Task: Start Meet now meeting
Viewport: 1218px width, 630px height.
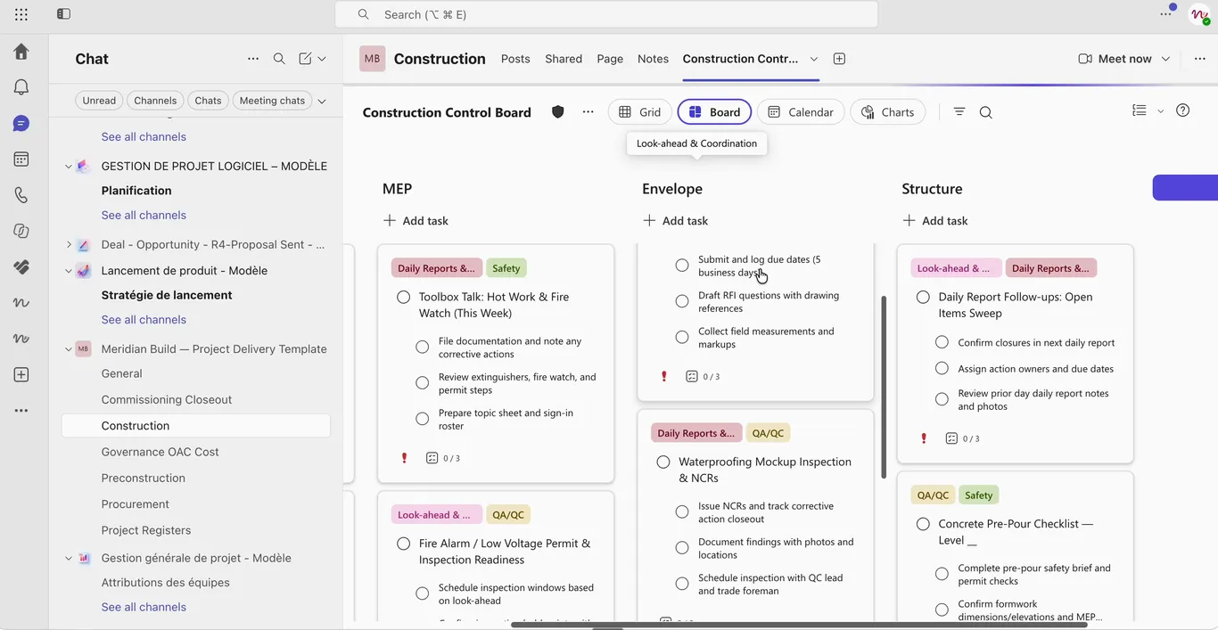Action: pos(1115,59)
